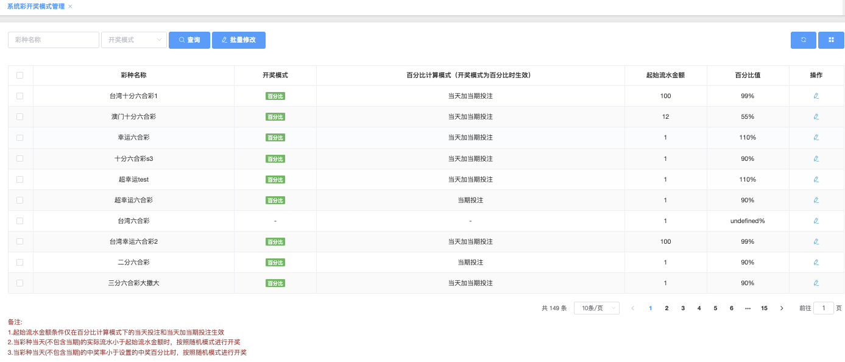Open the column grid settings icon

pos(831,40)
